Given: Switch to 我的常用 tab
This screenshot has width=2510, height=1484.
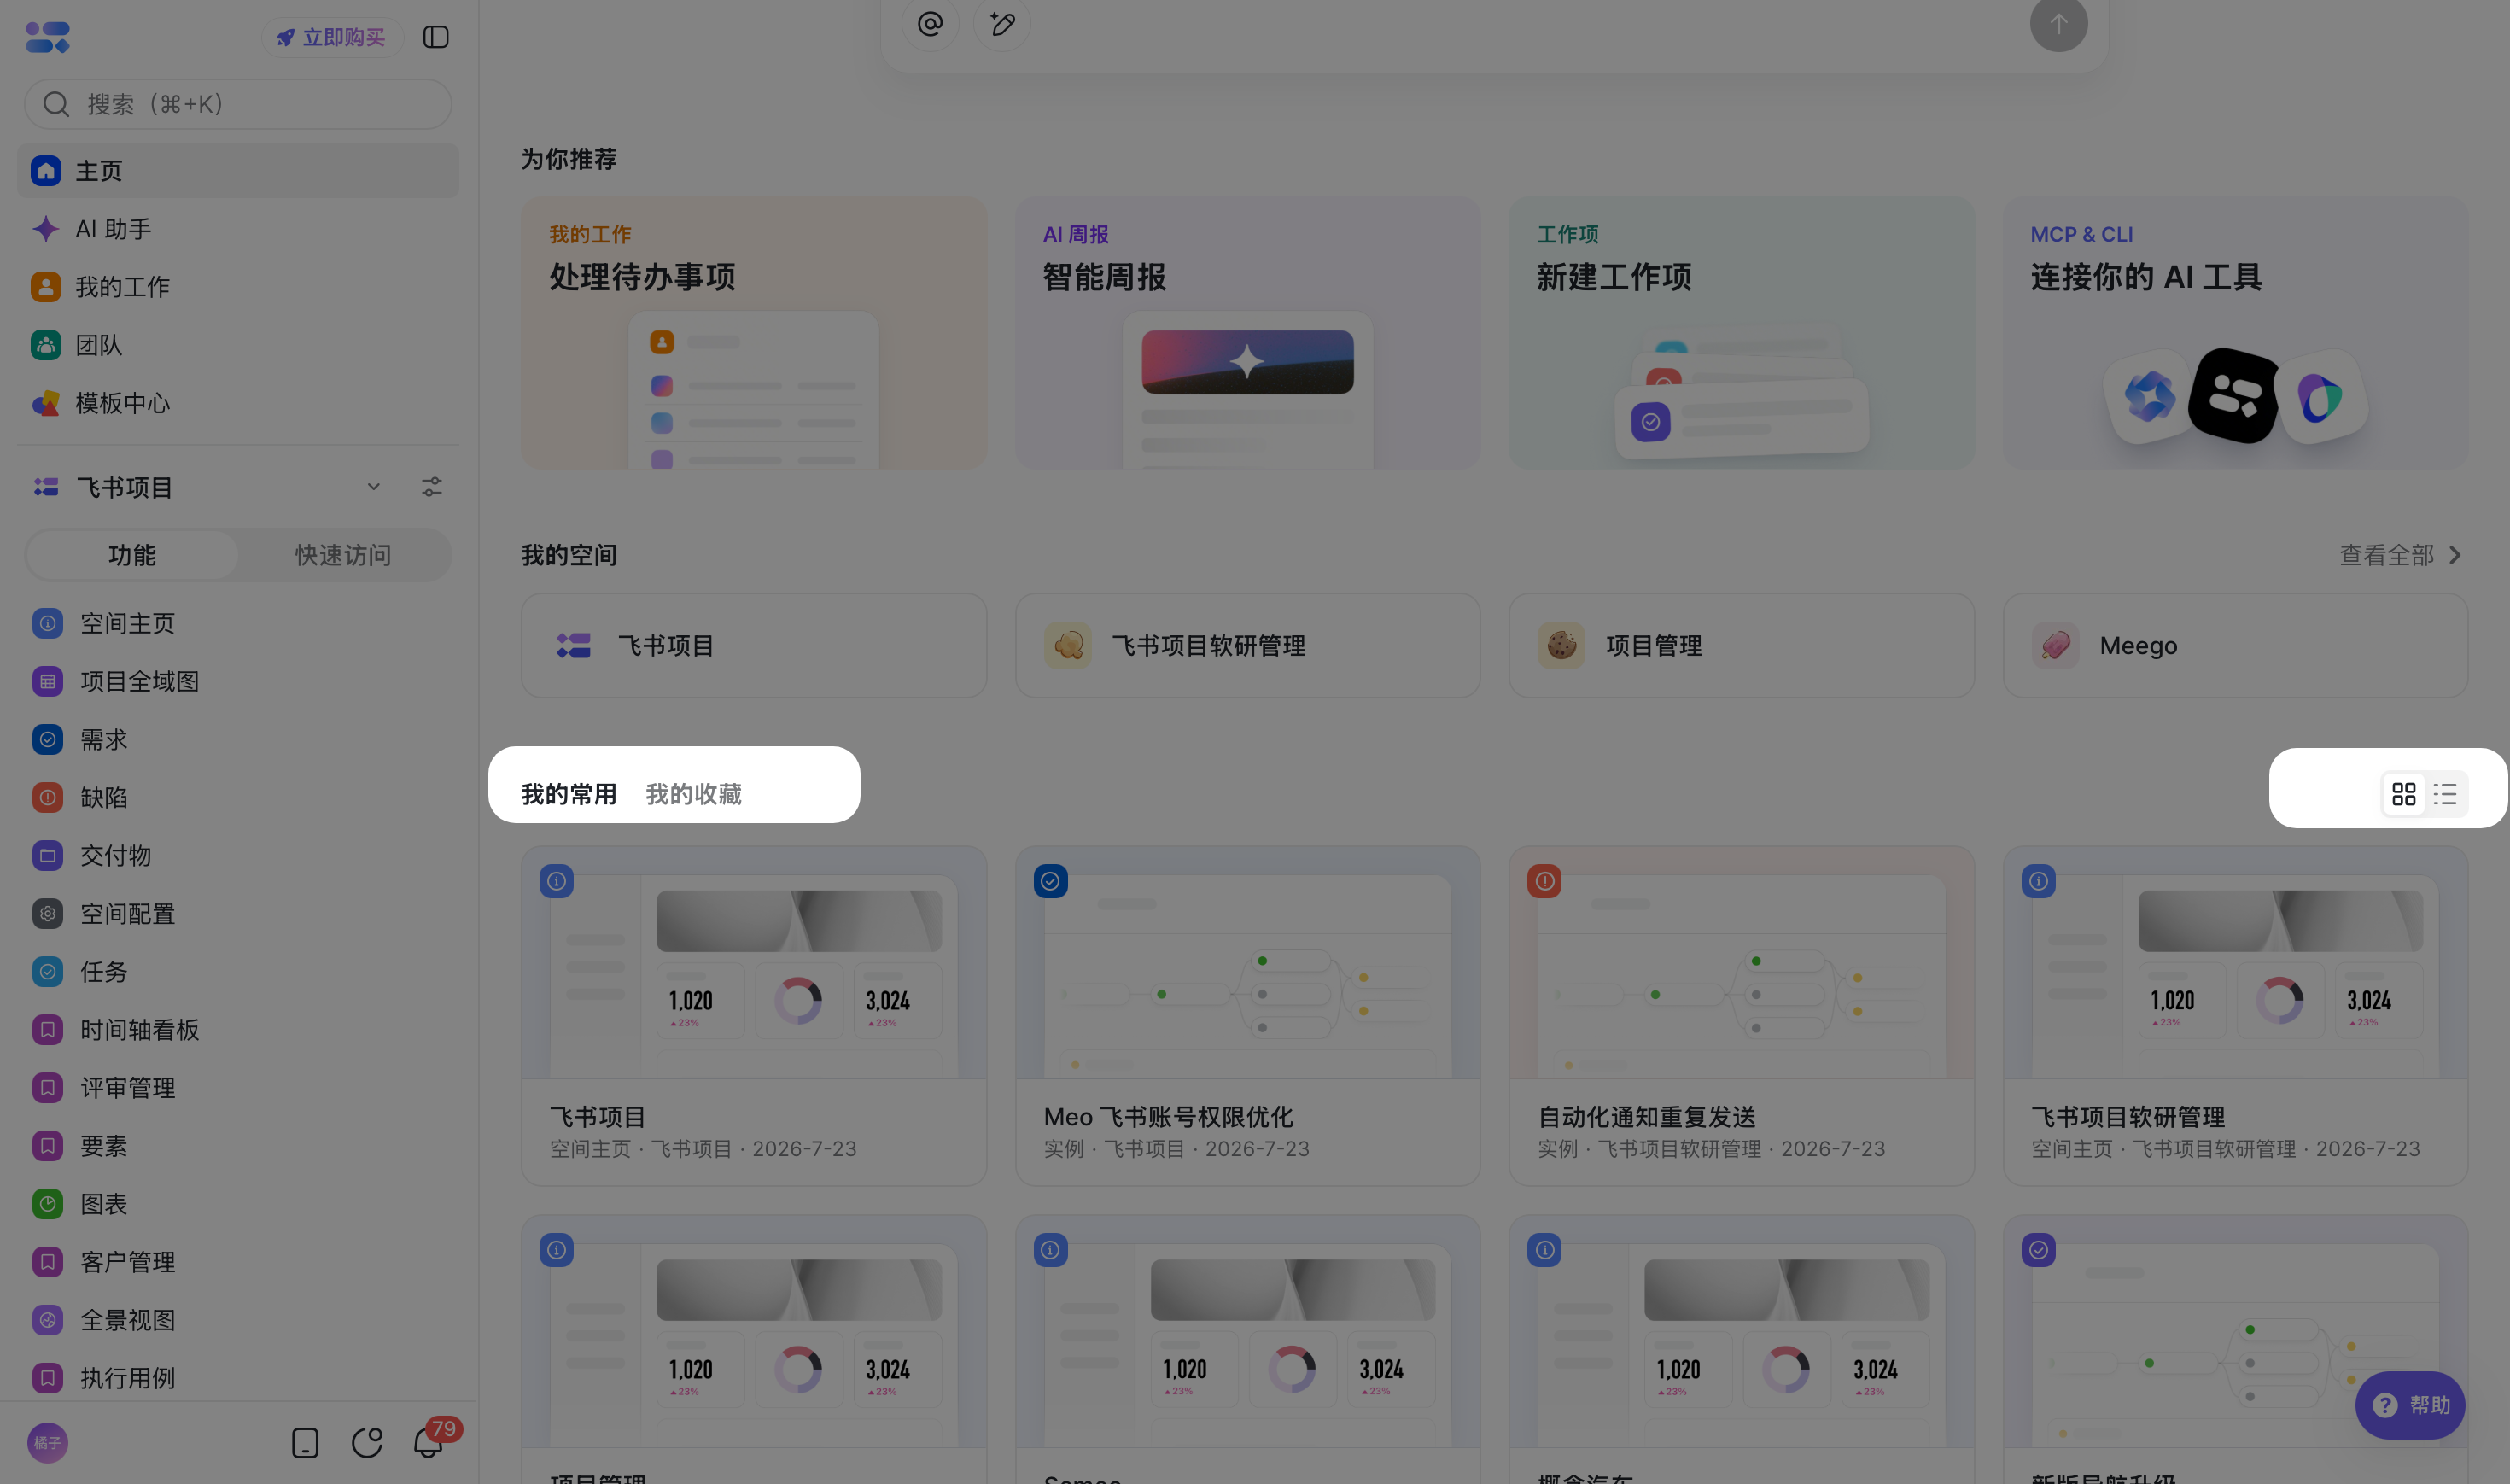Looking at the screenshot, I should pyautogui.click(x=569, y=794).
